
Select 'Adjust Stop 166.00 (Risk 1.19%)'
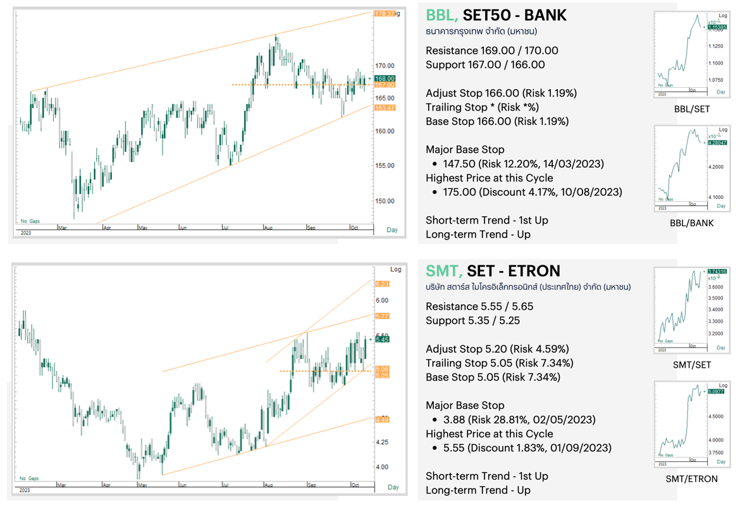501,93
